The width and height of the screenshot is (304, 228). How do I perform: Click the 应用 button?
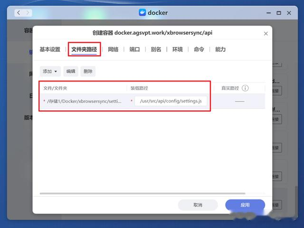245,205
